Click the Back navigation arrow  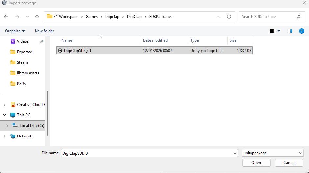pyautogui.click(x=6, y=17)
